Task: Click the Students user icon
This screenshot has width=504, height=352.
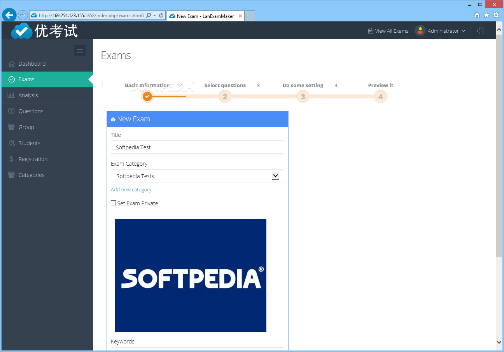Action: pyautogui.click(x=11, y=143)
